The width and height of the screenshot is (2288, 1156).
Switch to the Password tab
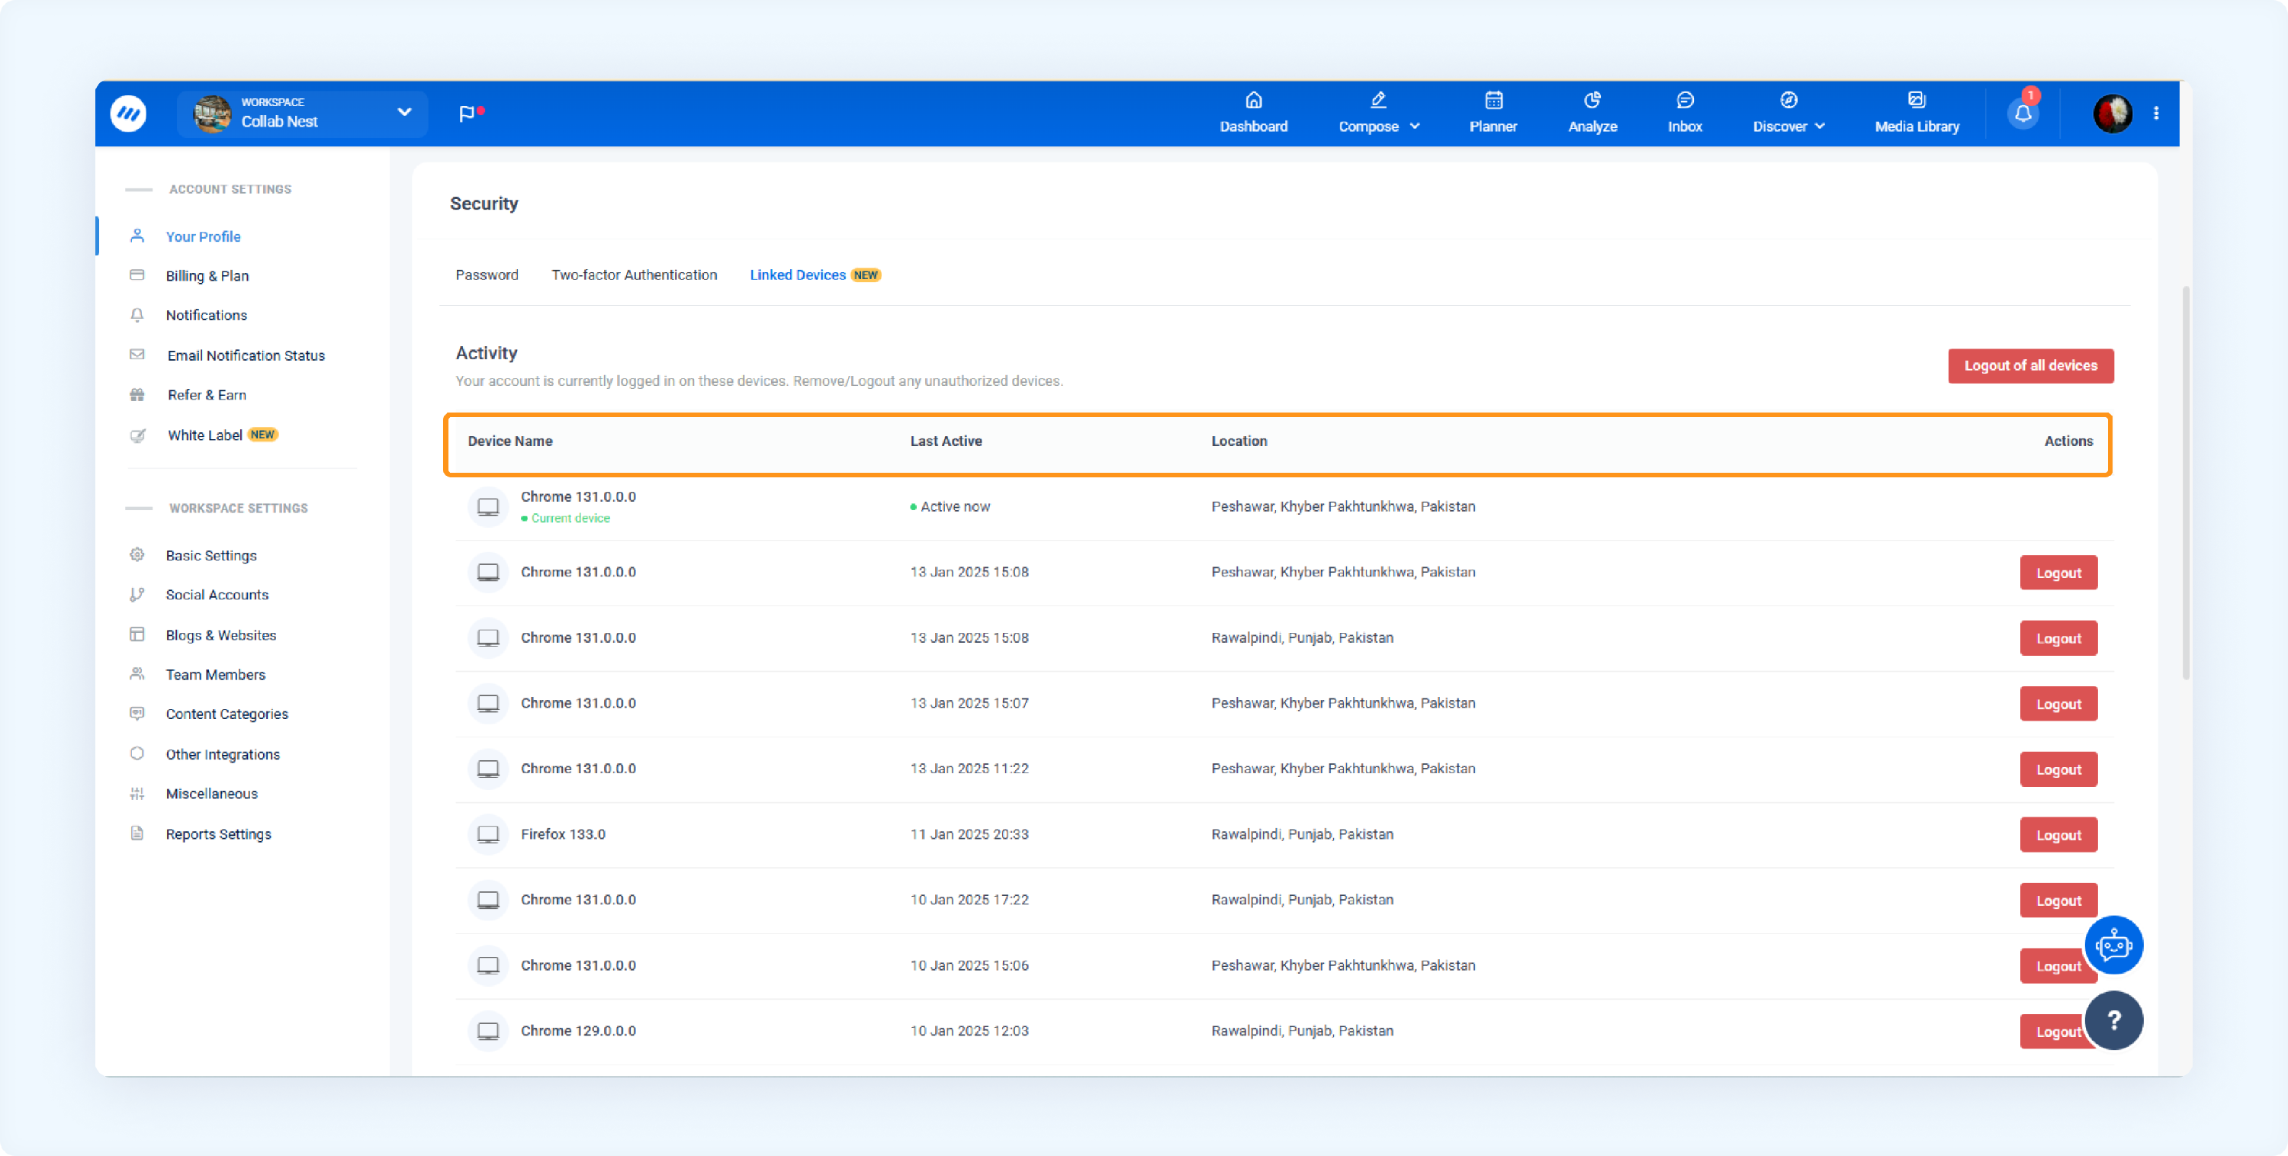click(x=487, y=275)
